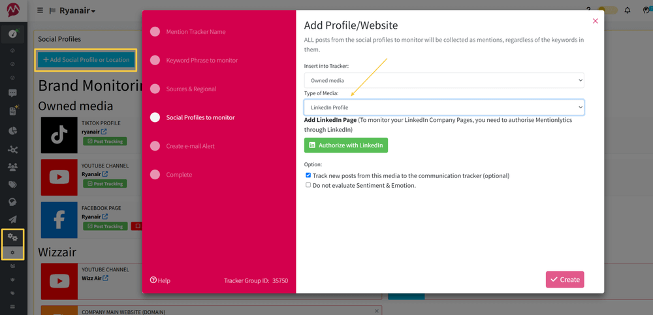Click the Add Profile/Website heading

[351, 25]
